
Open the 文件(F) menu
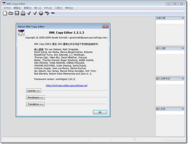[7, 8]
